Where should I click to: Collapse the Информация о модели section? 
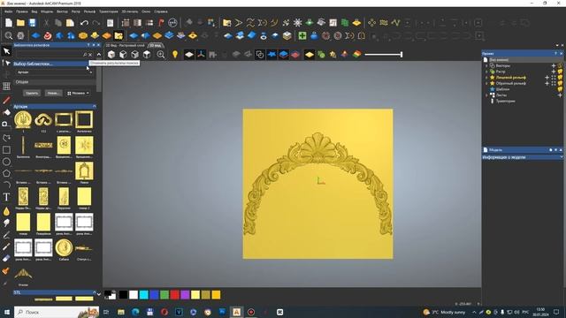(561, 157)
